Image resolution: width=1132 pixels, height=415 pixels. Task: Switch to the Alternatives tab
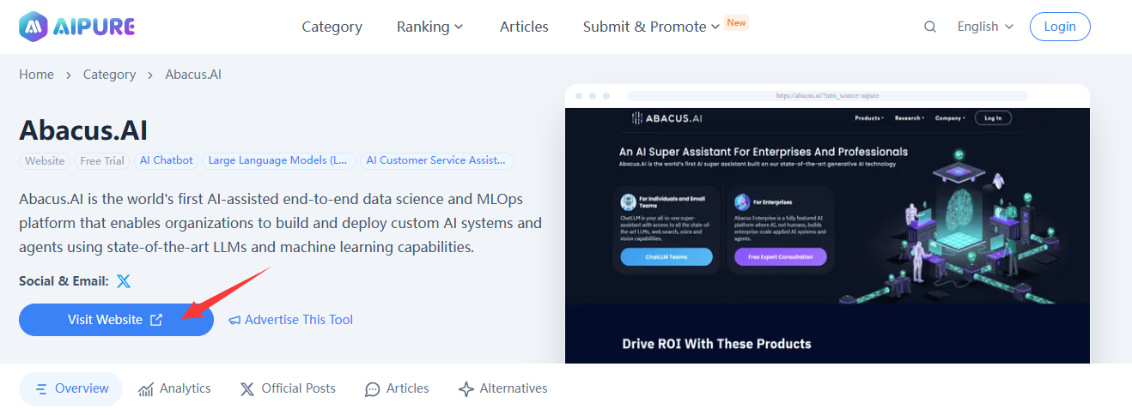(502, 388)
